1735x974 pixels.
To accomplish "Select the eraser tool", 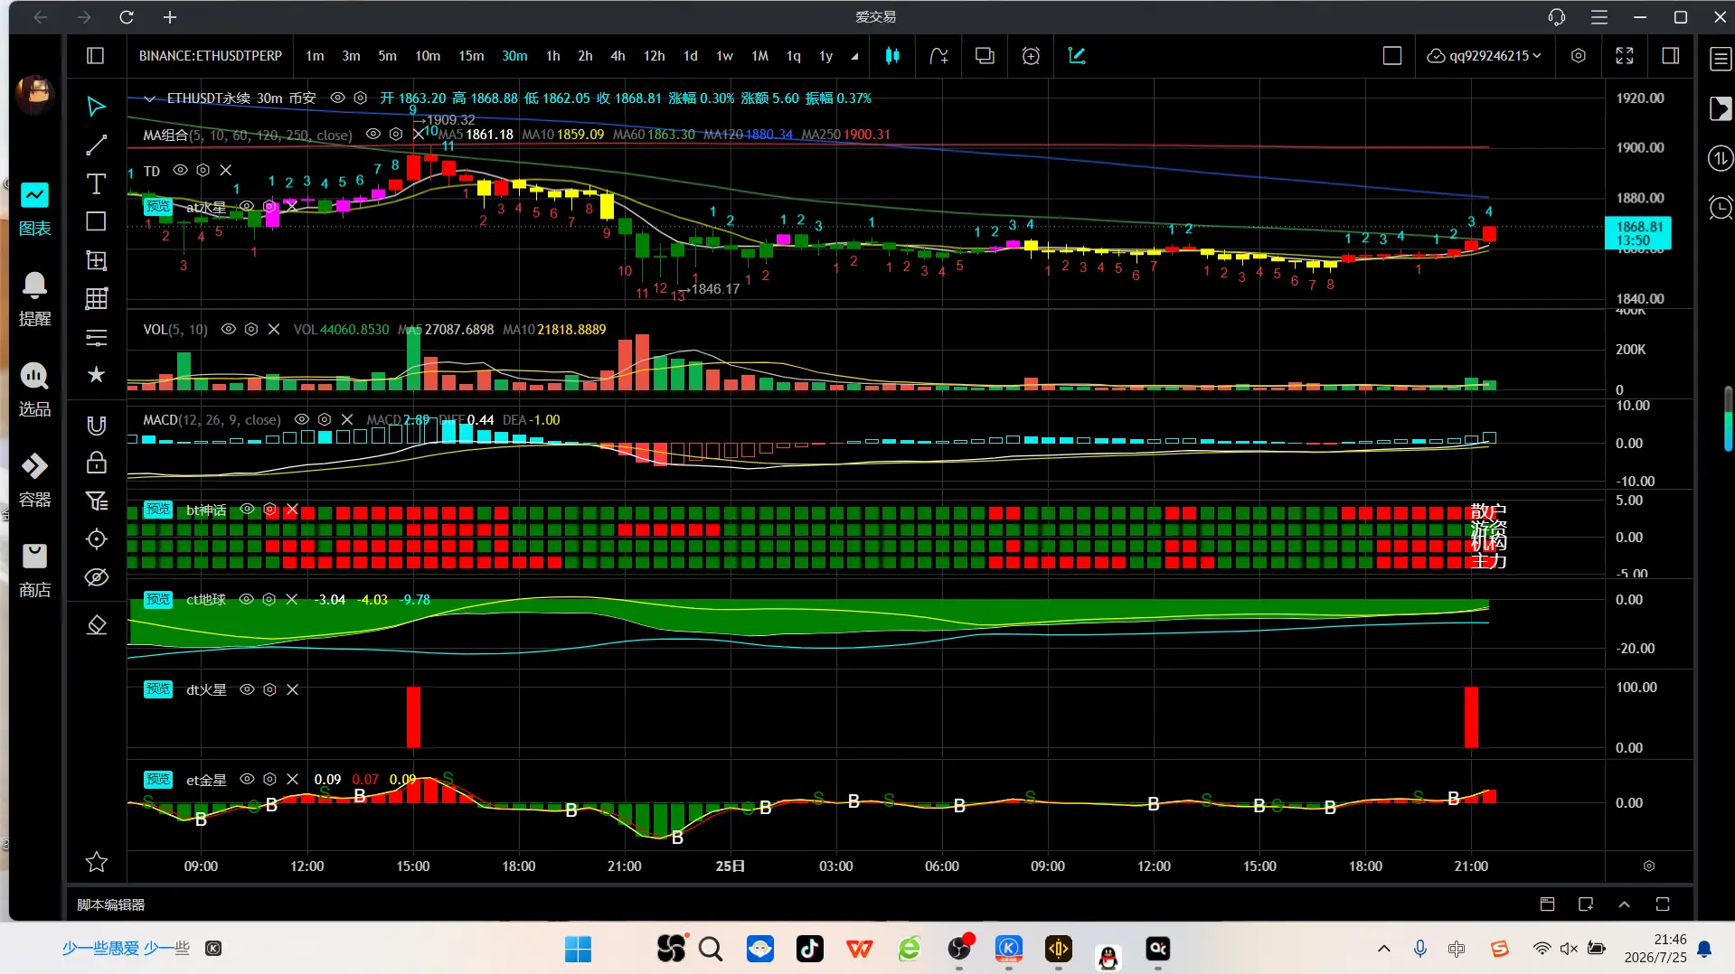I will [x=96, y=625].
